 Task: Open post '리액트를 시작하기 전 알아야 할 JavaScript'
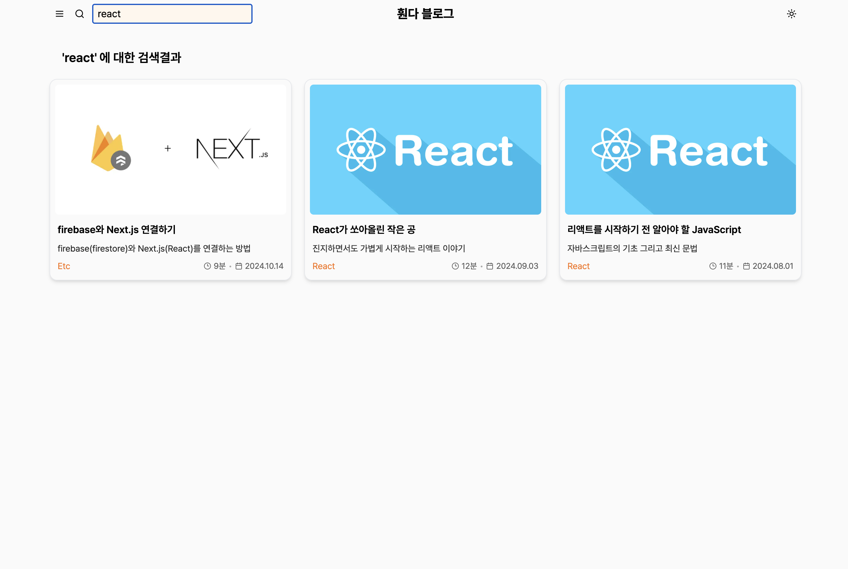[x=654, y=229]
